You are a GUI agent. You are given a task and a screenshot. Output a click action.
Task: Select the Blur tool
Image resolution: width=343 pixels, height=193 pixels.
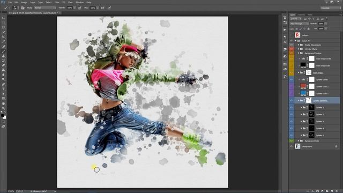(x=3, y=75)
